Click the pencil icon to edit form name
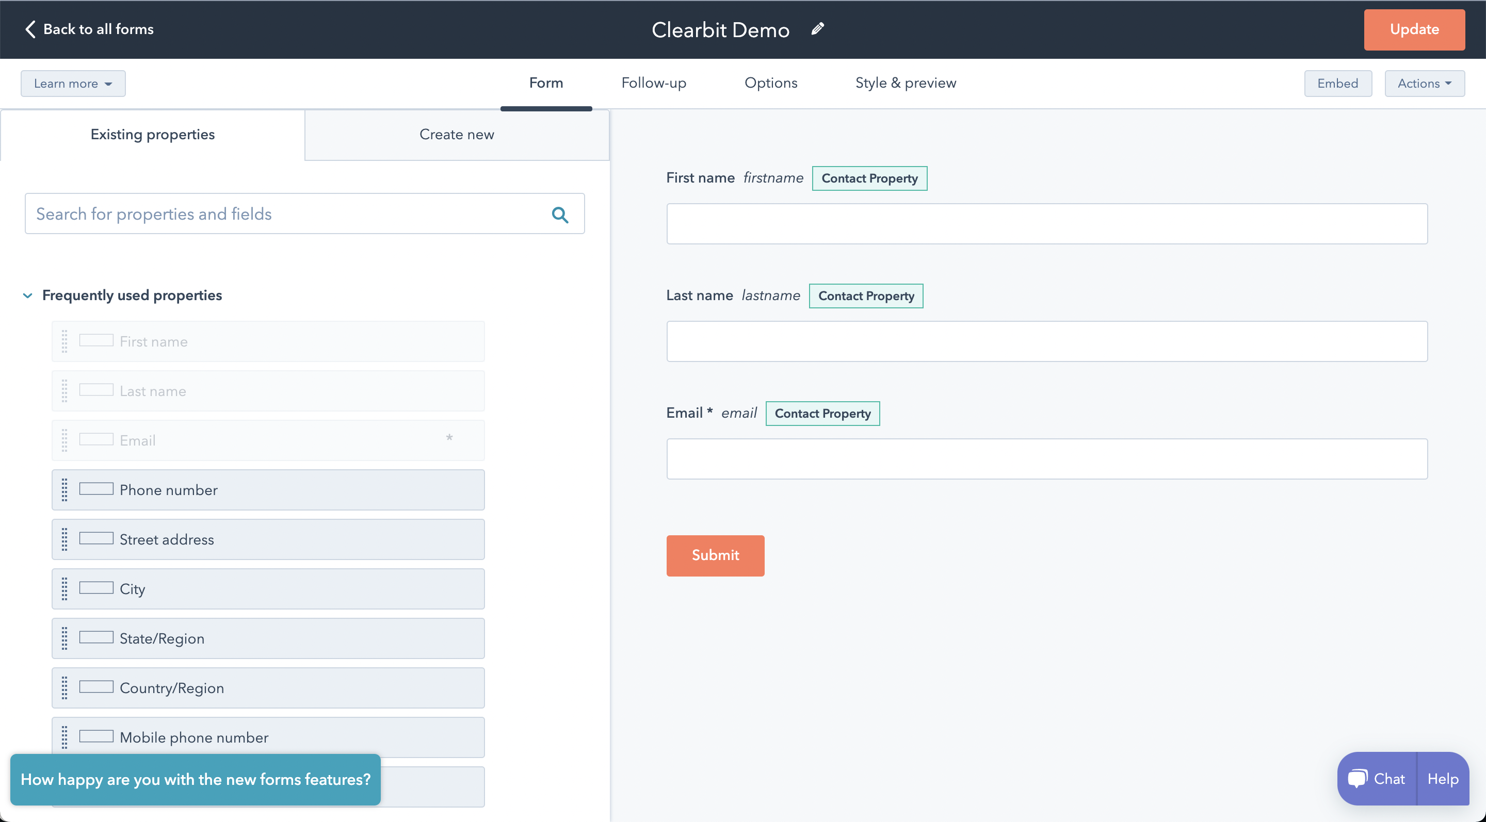Viewport: 1486px width, 822px height. click(817, 29)
